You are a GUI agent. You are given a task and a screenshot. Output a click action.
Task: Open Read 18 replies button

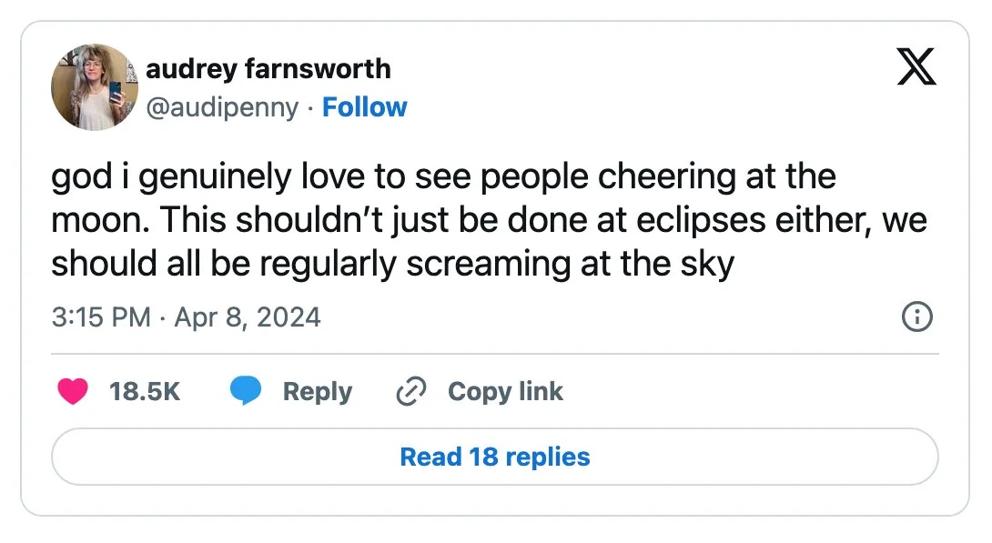click(x=495, y=456)
